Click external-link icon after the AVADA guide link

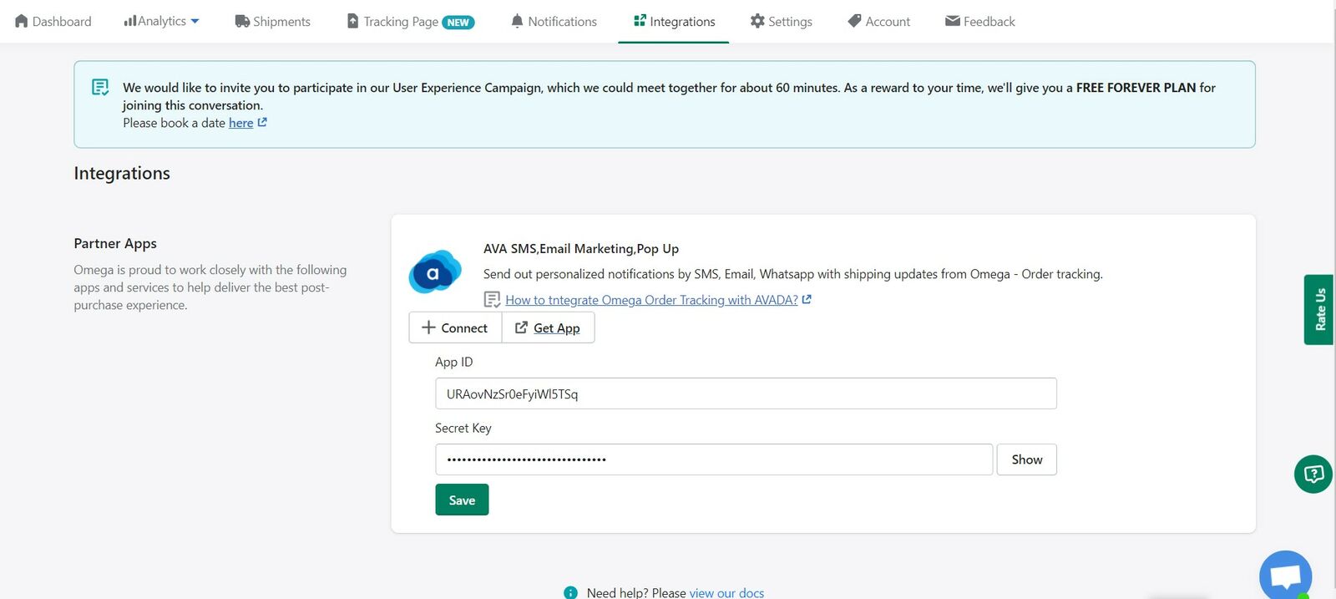807,299
